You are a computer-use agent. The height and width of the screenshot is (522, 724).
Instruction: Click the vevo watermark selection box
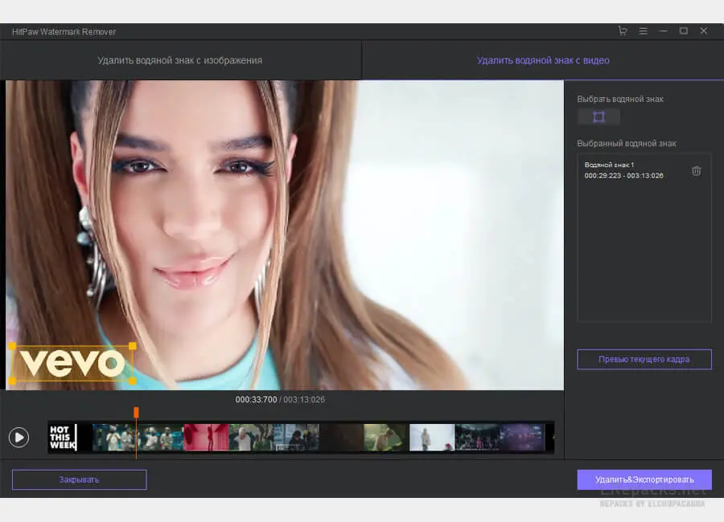(x=71, y=363)
